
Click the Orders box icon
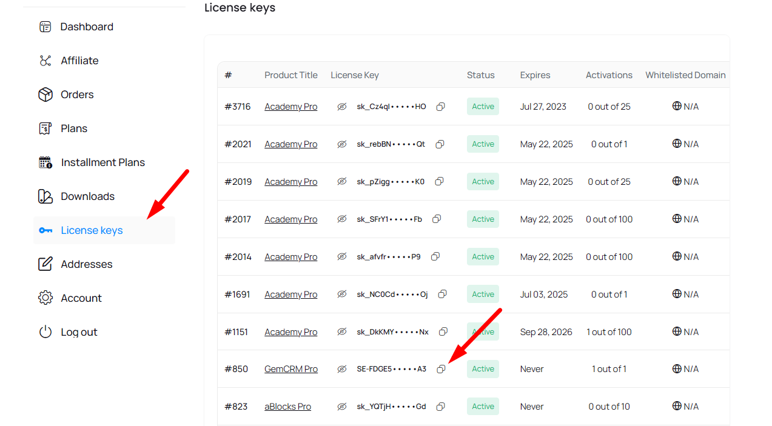[45, 95]
